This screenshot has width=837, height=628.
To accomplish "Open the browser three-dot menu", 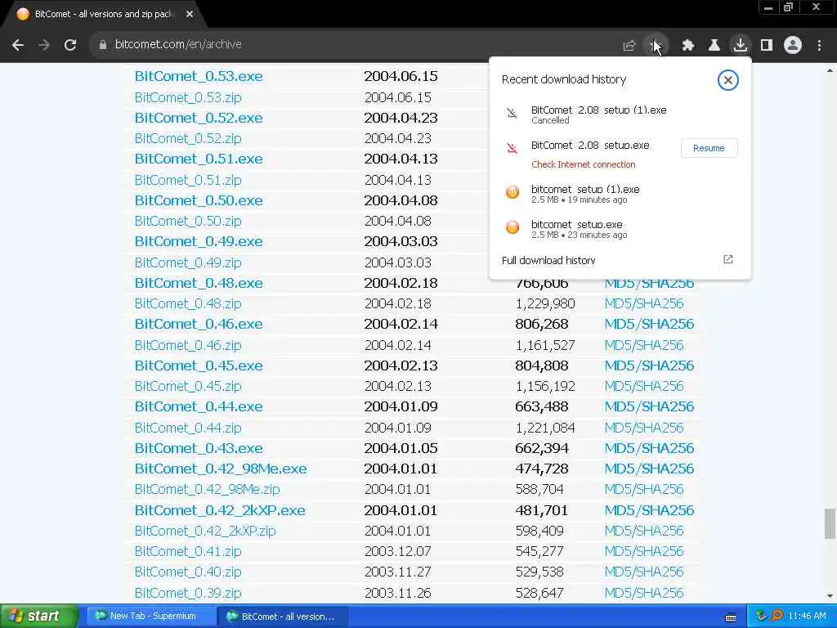I will 819,46.
